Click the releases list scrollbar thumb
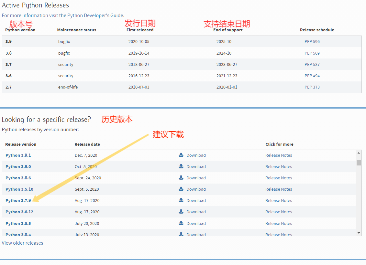 [359, 163]
